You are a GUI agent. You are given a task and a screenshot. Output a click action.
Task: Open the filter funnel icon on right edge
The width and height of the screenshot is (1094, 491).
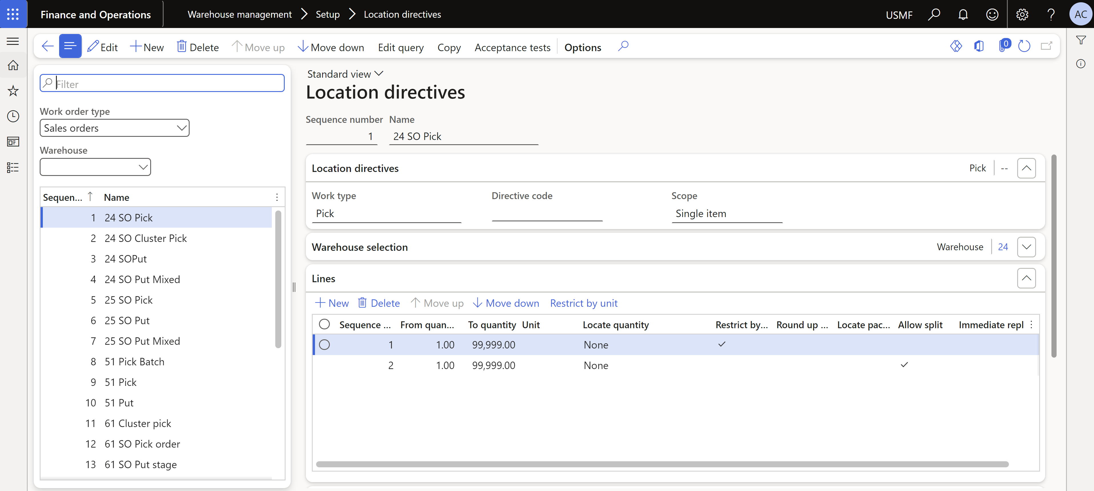1081,40
